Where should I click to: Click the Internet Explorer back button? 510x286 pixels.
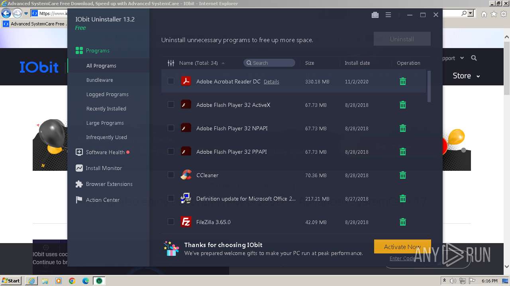(6, 14)
